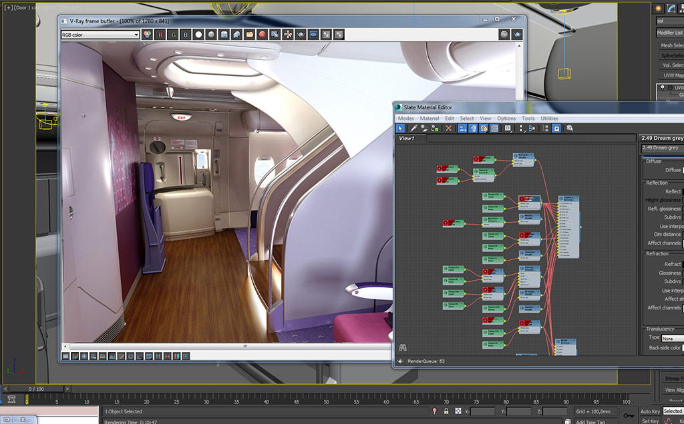The width and height of the screenshot is (684, 424).
Task: Click the link VFB to PDPlayer icon
Action: (x=313, y=35)
